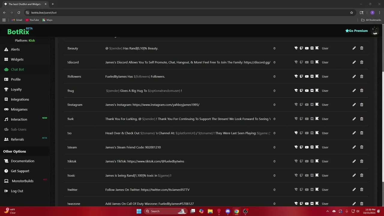384x216 pixels.
Task: Edit the !instagram command
Action: [354, 104]
